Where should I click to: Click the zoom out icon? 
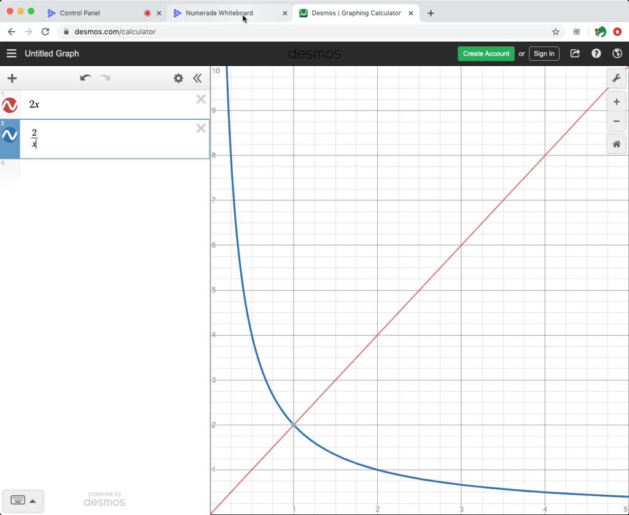click(x=617, y=121)
